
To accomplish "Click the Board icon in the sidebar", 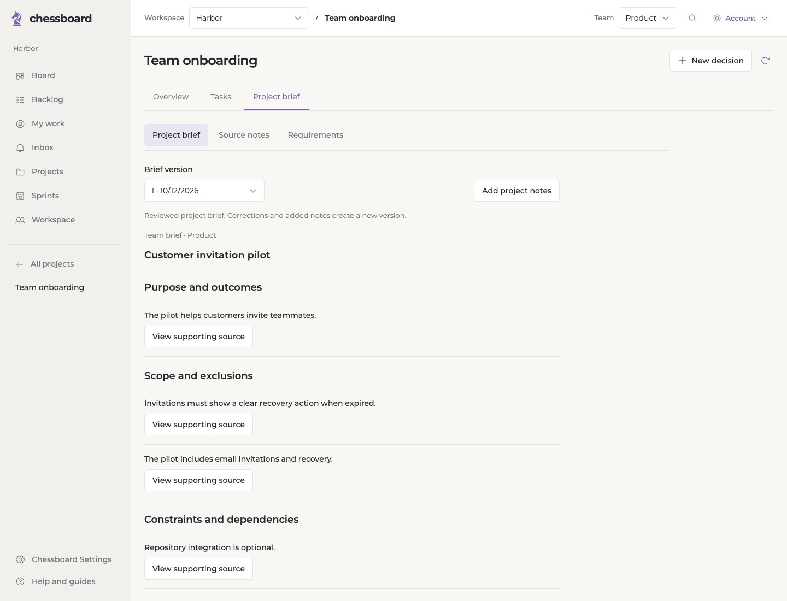I will pos(20,76).
